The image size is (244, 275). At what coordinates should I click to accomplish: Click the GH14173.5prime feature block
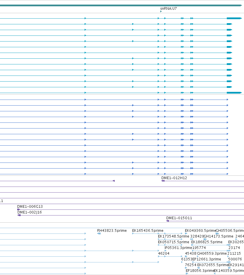click(x=205, y=239)
